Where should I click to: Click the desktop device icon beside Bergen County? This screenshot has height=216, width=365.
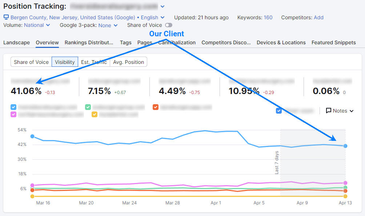(x=5, y=17)
